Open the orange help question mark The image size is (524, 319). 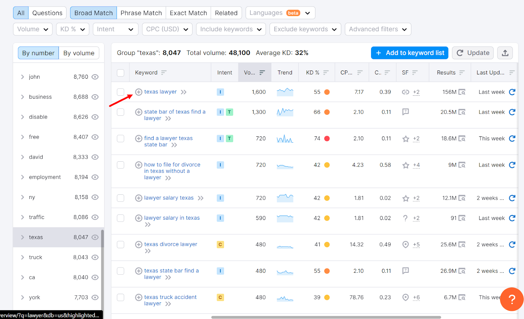pyautogui.click(x=512, y=299)
